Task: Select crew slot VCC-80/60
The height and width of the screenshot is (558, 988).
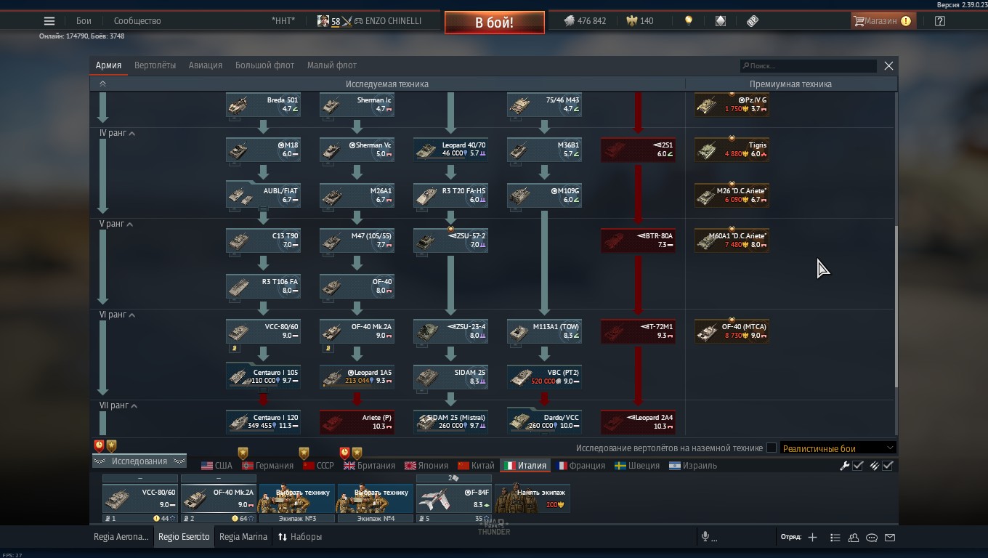Action: tap(139, 498)
